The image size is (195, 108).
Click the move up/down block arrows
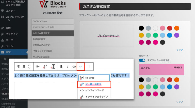click(x=29, y=67)
